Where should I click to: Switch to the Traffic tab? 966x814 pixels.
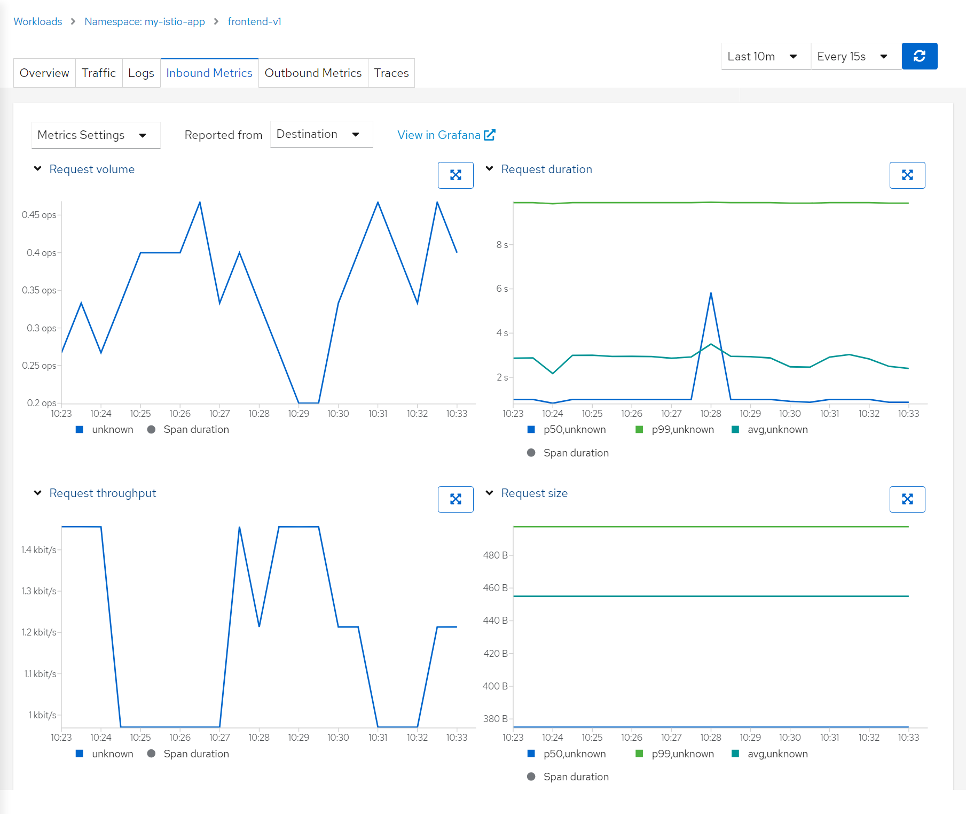(99, 73)
